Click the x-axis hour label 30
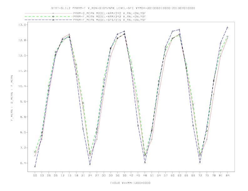Screen dimensions: 248x191 [104, 175]
